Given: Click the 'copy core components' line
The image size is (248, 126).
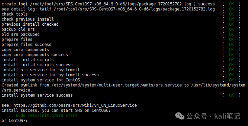Looking at the screenshot, I should (x=25, y=50).
